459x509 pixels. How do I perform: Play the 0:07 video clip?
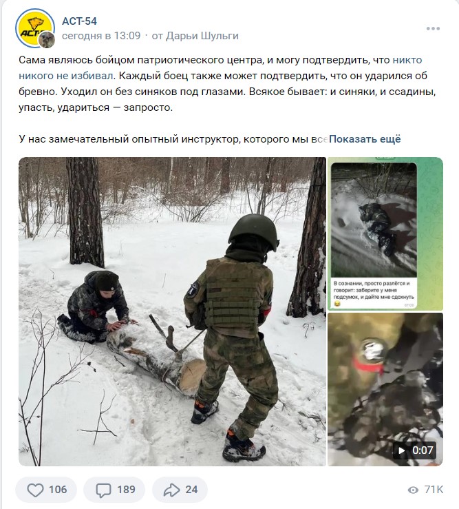414,450
